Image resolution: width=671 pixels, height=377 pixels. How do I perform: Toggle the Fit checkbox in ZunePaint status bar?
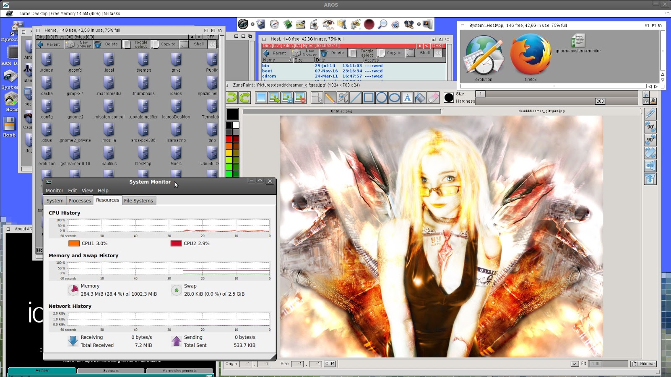pos(574,364)
